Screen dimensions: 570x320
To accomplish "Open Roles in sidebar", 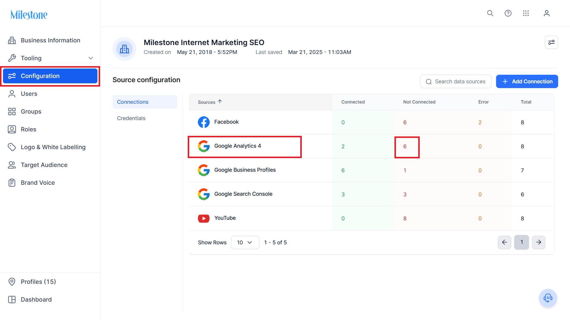I will [x=50, y=129].
